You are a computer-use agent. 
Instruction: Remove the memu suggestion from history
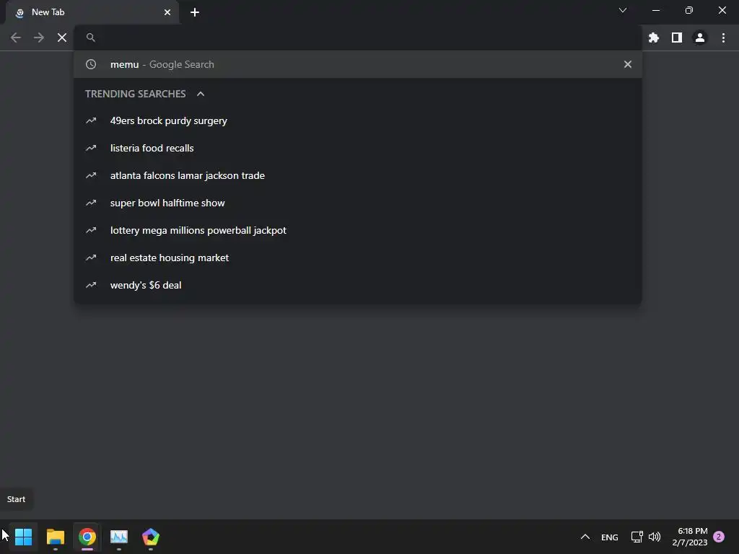pyautogui.click(x=627, y=64)
